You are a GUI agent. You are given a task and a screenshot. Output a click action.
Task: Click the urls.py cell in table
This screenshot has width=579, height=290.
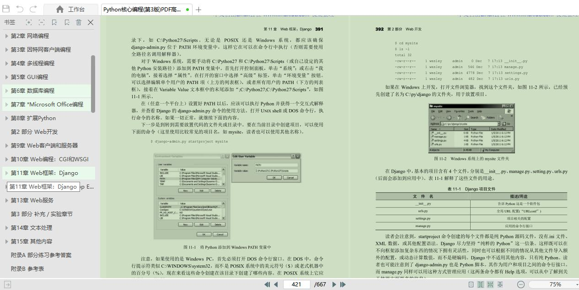pos(423,211)
